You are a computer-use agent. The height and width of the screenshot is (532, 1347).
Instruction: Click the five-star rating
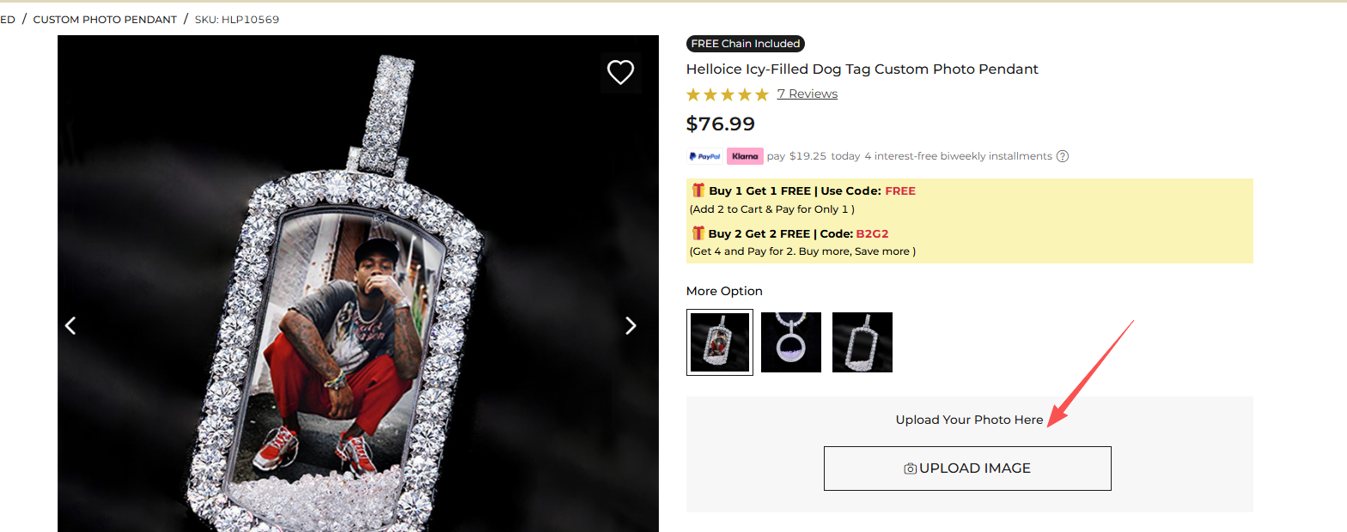click(727, 94)
